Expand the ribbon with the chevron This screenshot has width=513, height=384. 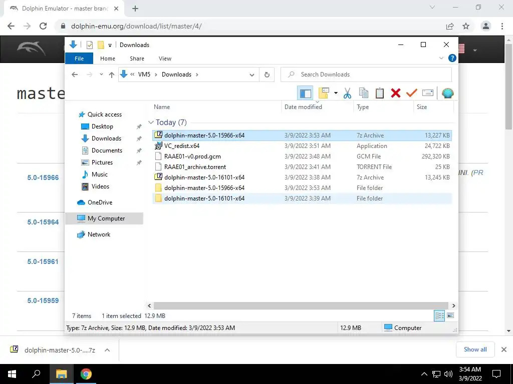(441, 58)
